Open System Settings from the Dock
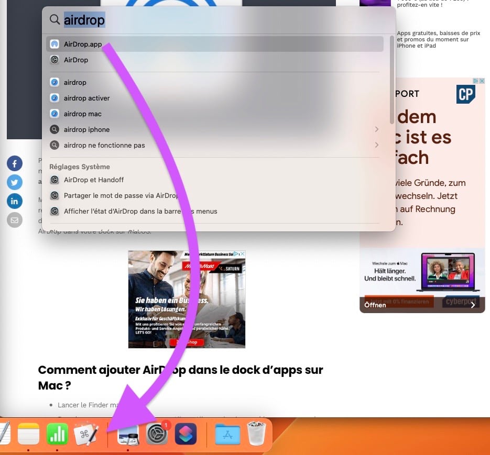 click(x=157, y=434)
